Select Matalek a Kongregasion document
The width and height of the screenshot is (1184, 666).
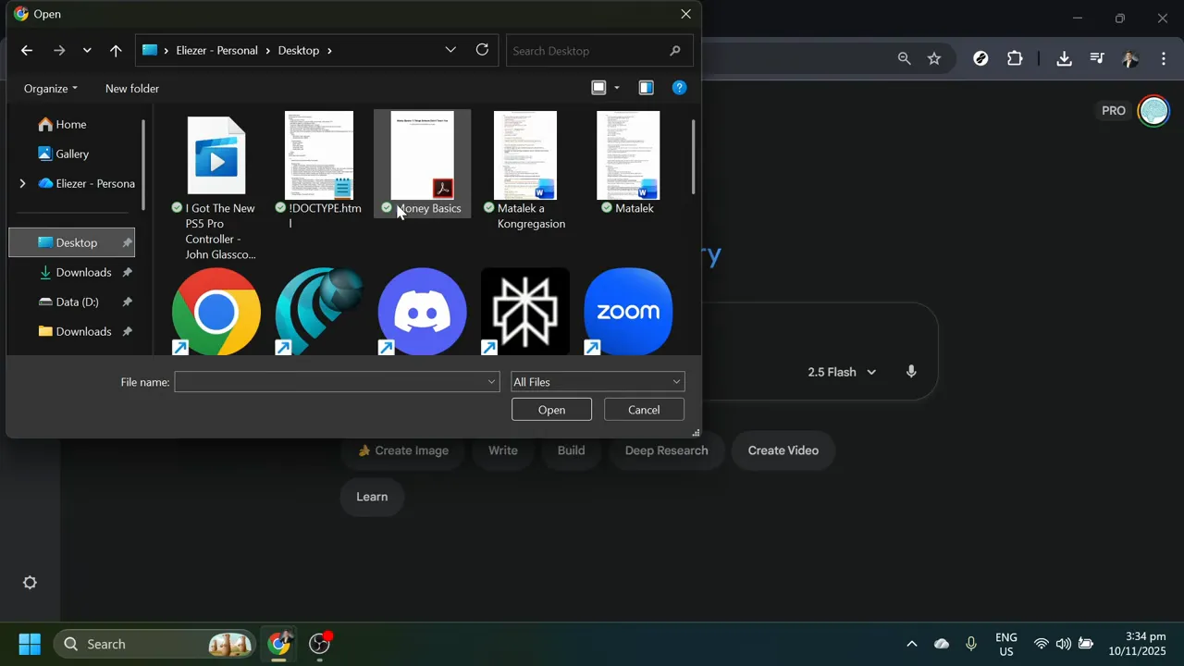point(525,171)
